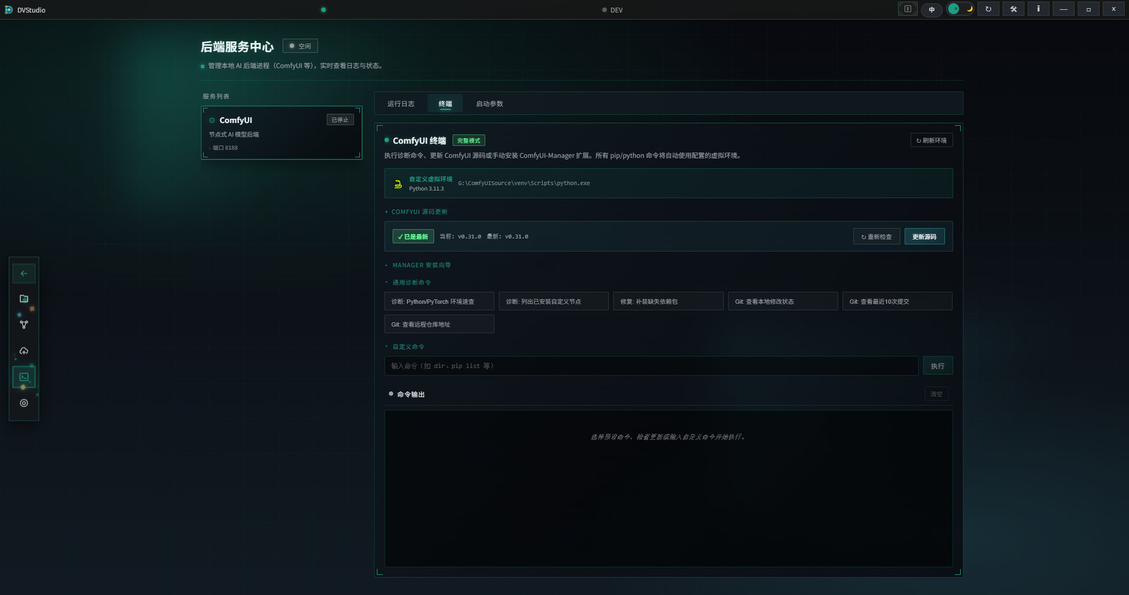Expand the MANAGER 安装向导 section
Image resolution: width=1129 pixels, height=595 pixels.
(x=422, y=265)
